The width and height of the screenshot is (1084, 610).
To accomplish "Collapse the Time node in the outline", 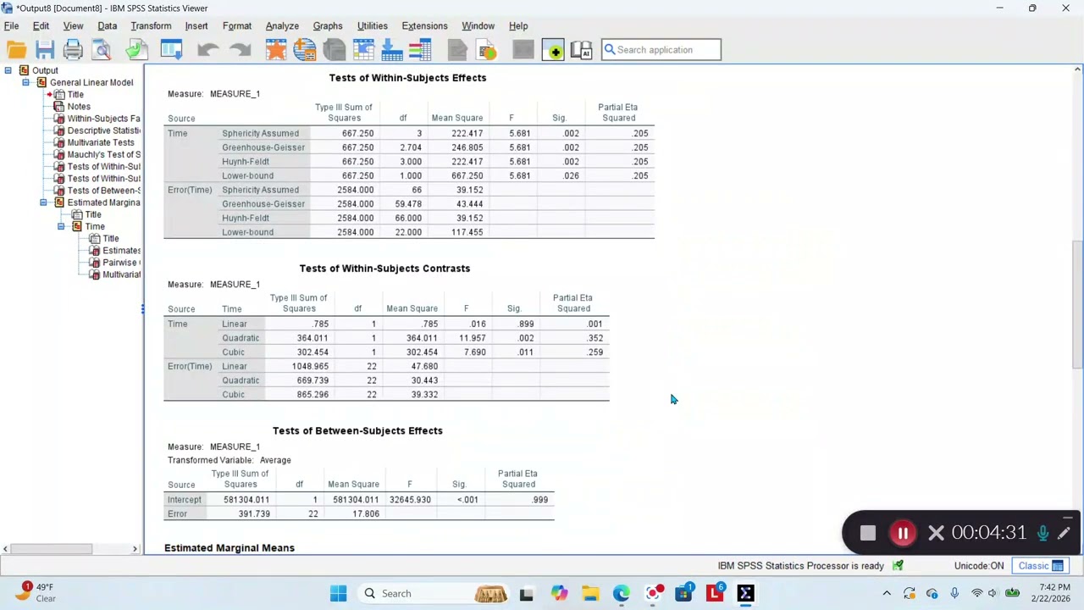I will point(61,226).
